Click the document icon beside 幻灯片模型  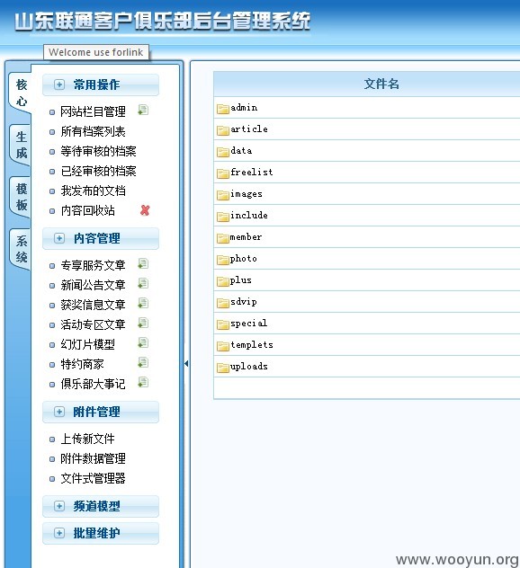[143, 342]
